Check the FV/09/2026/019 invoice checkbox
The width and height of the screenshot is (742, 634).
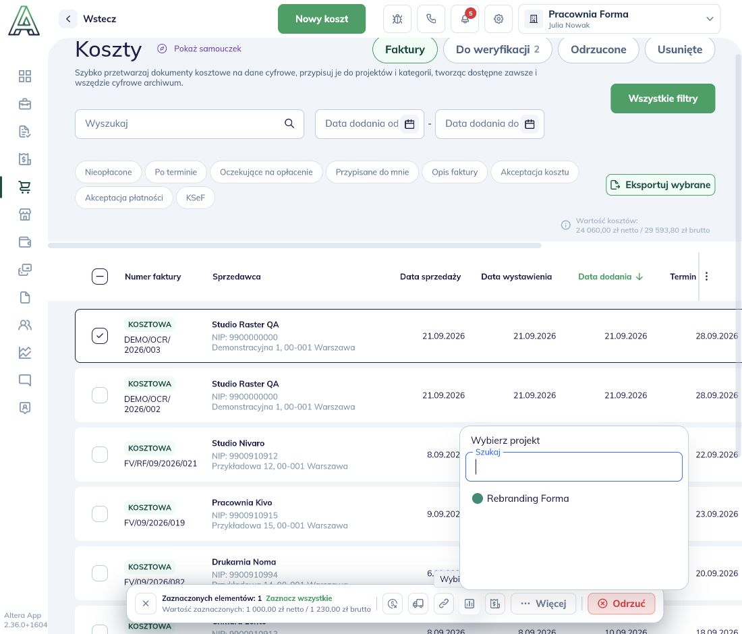click(x=100, y=514)
